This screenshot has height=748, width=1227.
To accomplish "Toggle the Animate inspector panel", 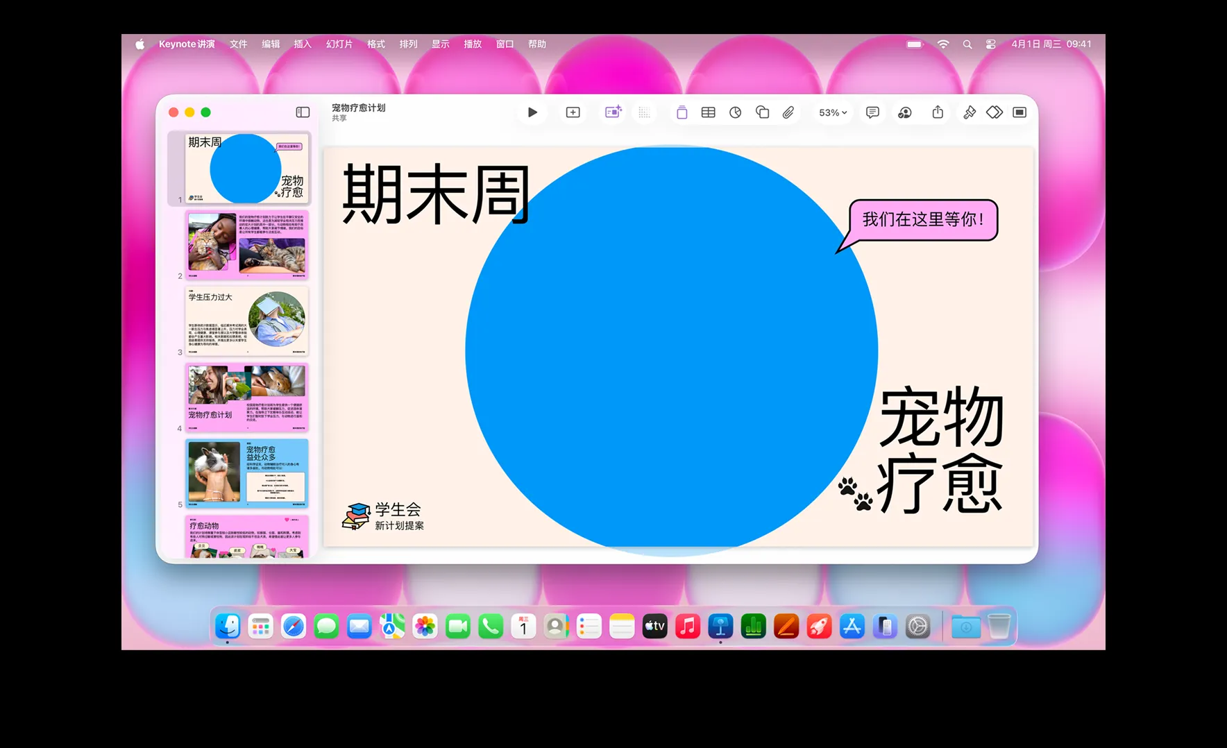I will 995,112.
